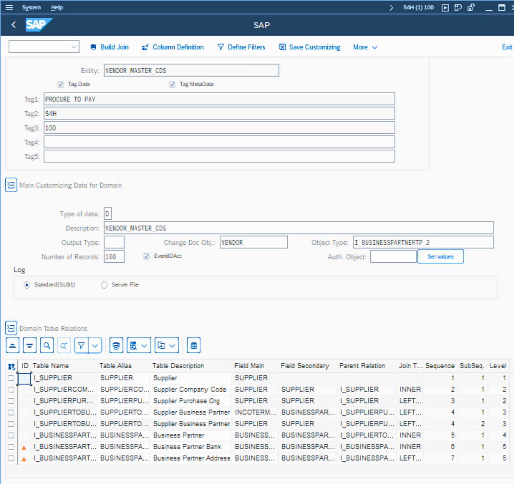Click the print icon in table toolbar
Image resolution: width=514 pixels, height=488 pixels.
pos(116,345)
